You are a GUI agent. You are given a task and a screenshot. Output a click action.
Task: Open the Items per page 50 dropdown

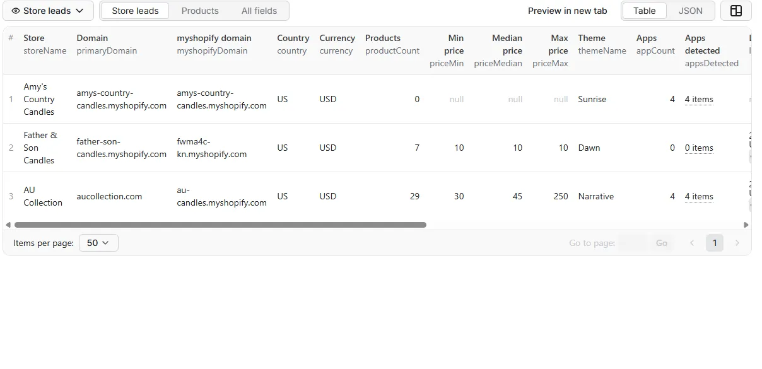pyautogui.click(x=98, y=243)
